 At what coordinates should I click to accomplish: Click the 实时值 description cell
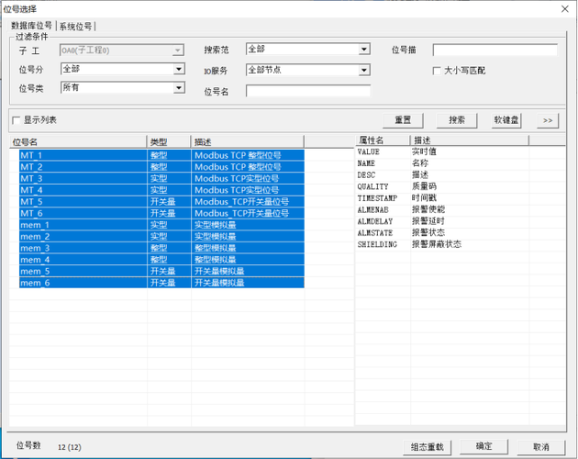[x=424, y=151]
